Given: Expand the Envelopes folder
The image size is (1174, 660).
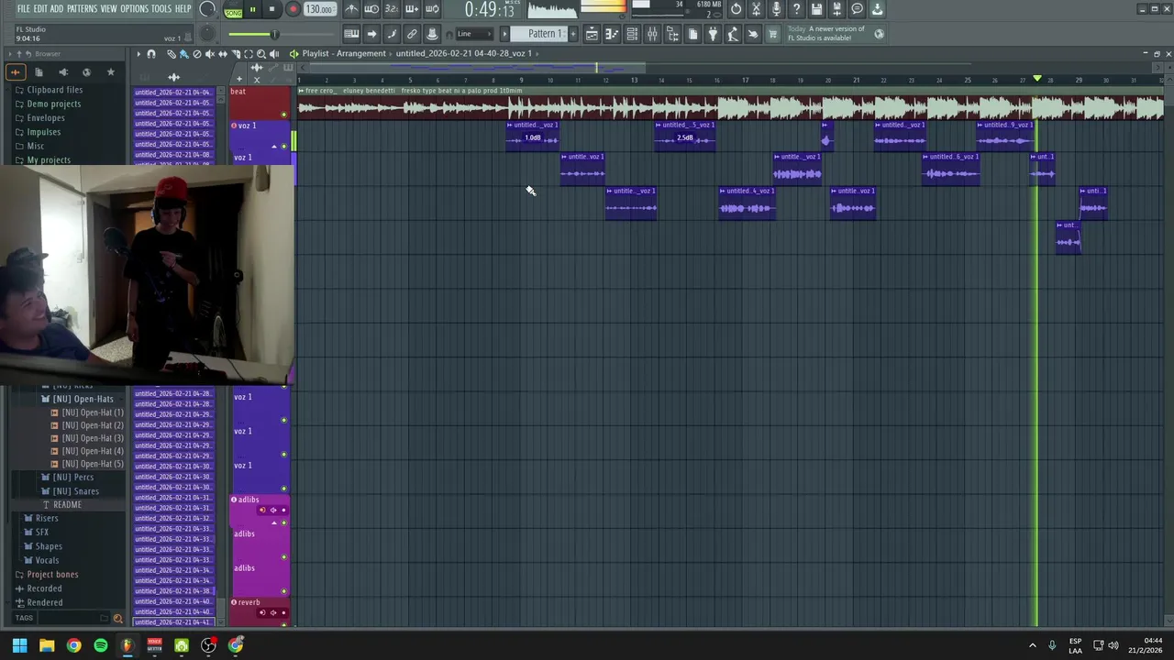Looking at the screenshot, I should pos(46,118).
